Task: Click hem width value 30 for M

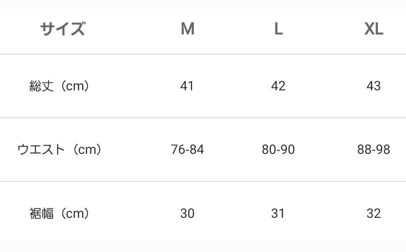Action: [x=187, y=214]
